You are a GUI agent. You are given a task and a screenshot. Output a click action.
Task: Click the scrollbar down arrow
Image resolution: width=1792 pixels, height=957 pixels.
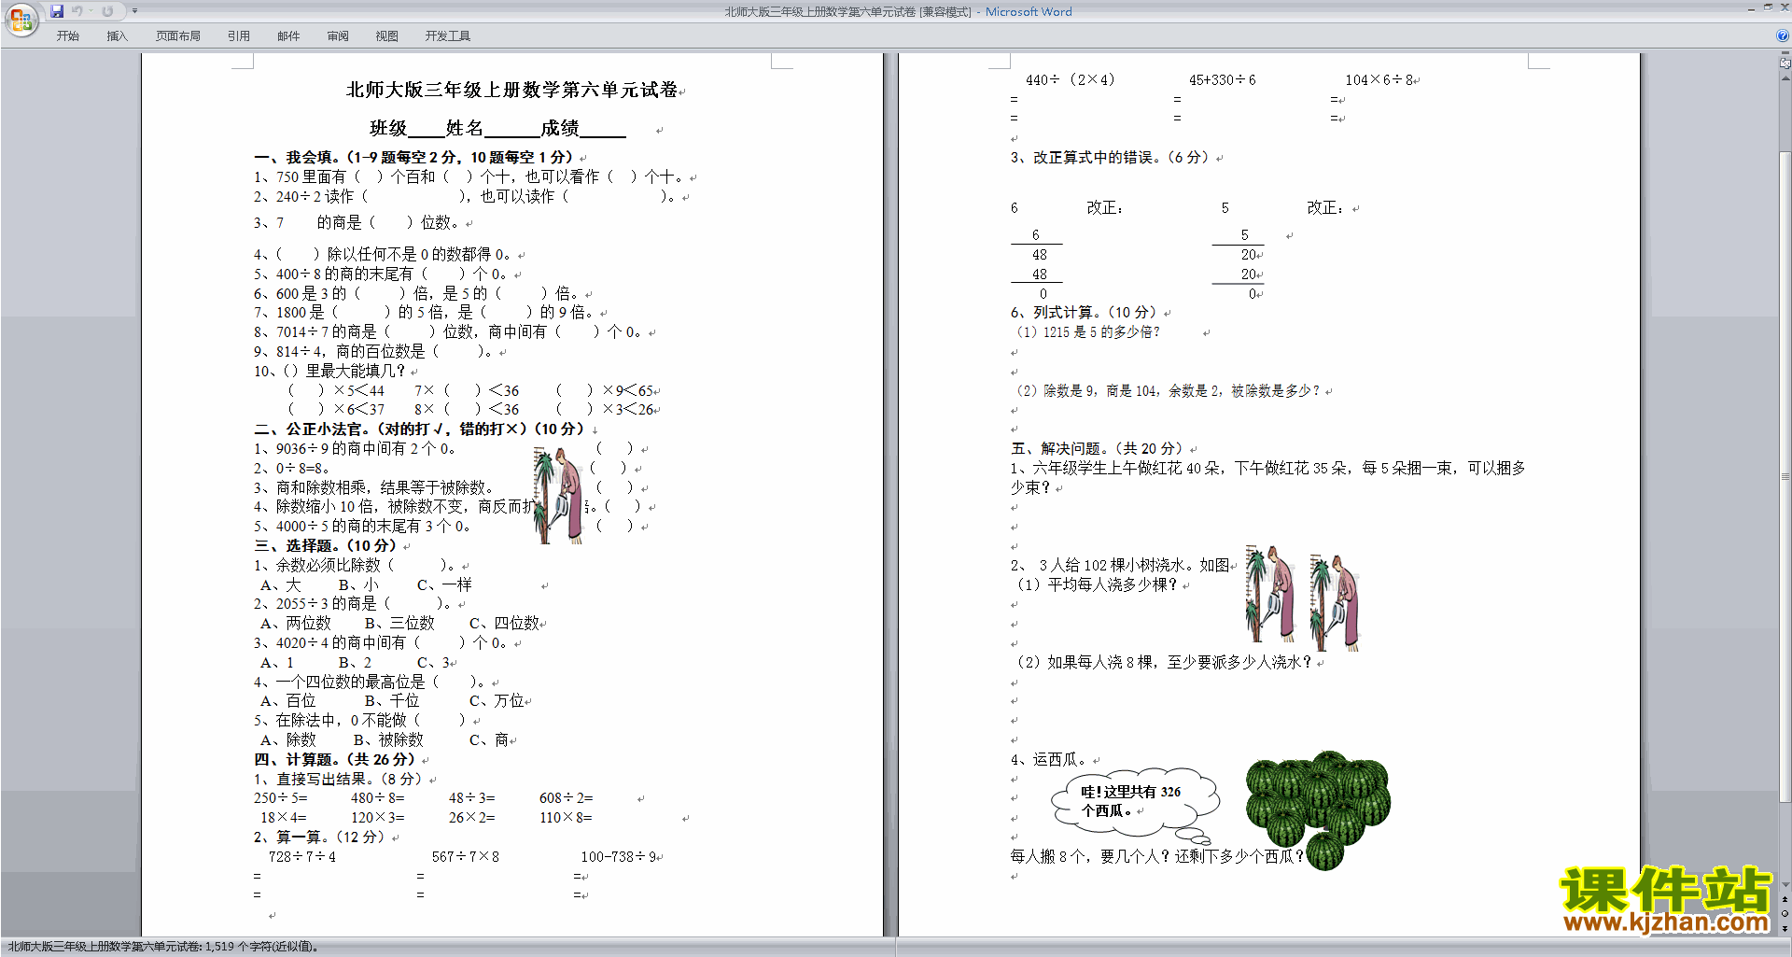pyautogui.click(x=1785, y=884)
